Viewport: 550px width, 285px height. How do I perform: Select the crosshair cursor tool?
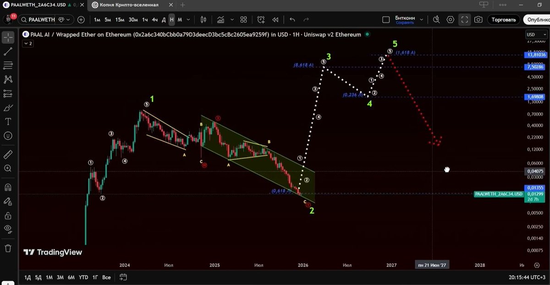(8, 38)
